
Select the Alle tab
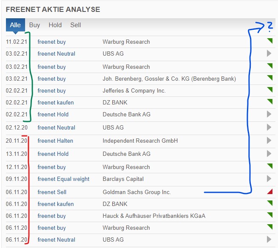(15, 25)
